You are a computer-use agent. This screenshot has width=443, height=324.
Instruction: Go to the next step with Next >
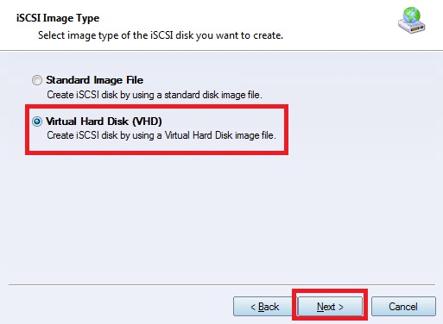click(330, 307)
